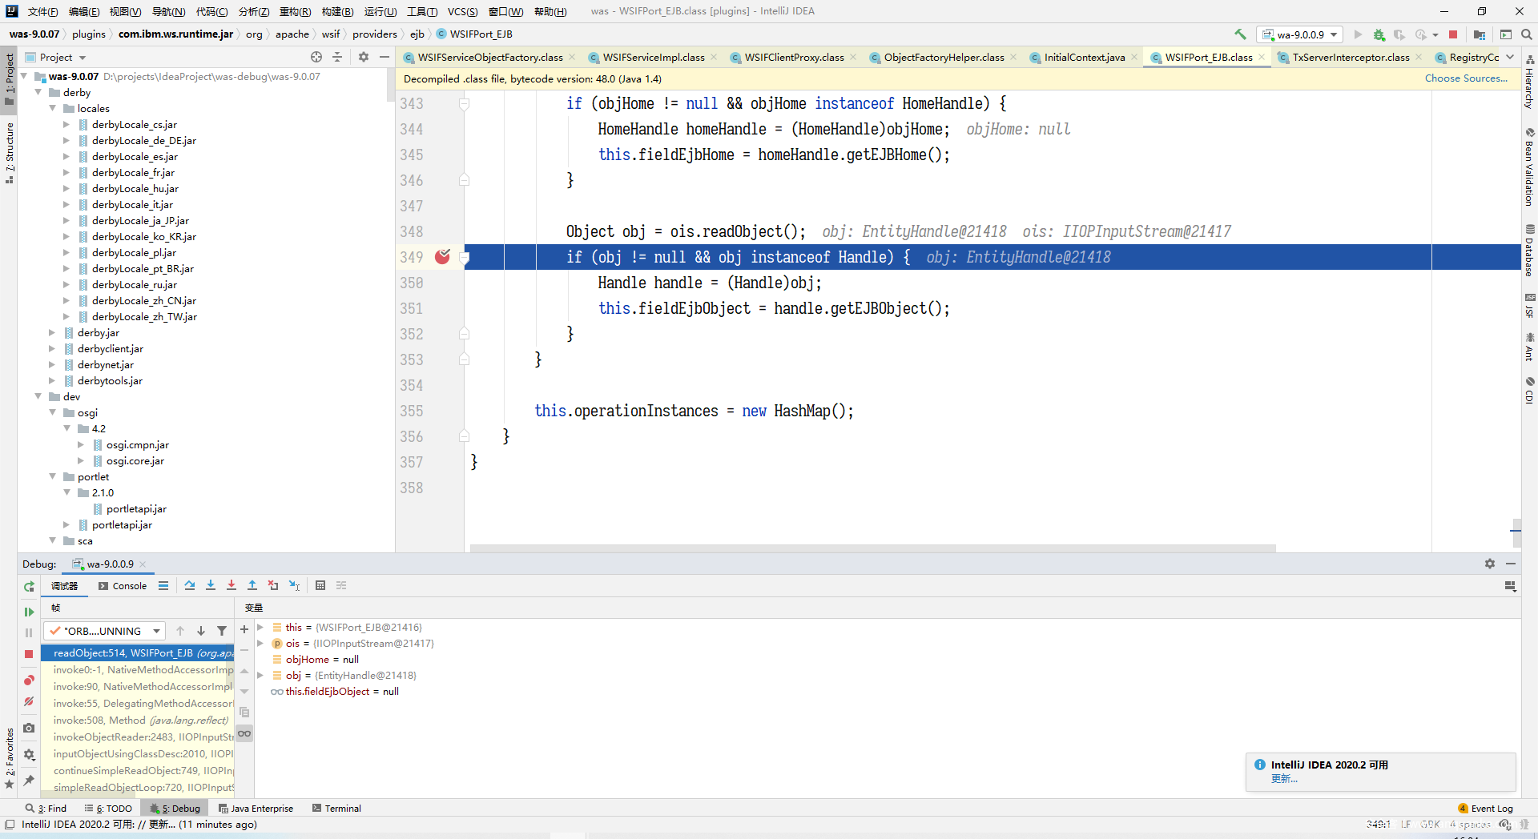The width and height of the screenshot is (1538, 839).
Task: Open the VCS menu in the menu bar
Action: coord(462,11)
